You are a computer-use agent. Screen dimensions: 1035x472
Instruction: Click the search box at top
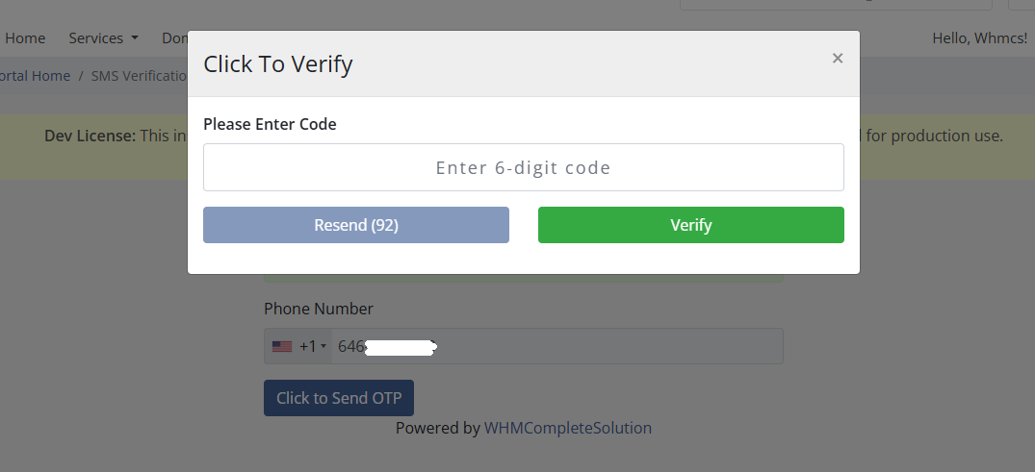tap(836, 5)
